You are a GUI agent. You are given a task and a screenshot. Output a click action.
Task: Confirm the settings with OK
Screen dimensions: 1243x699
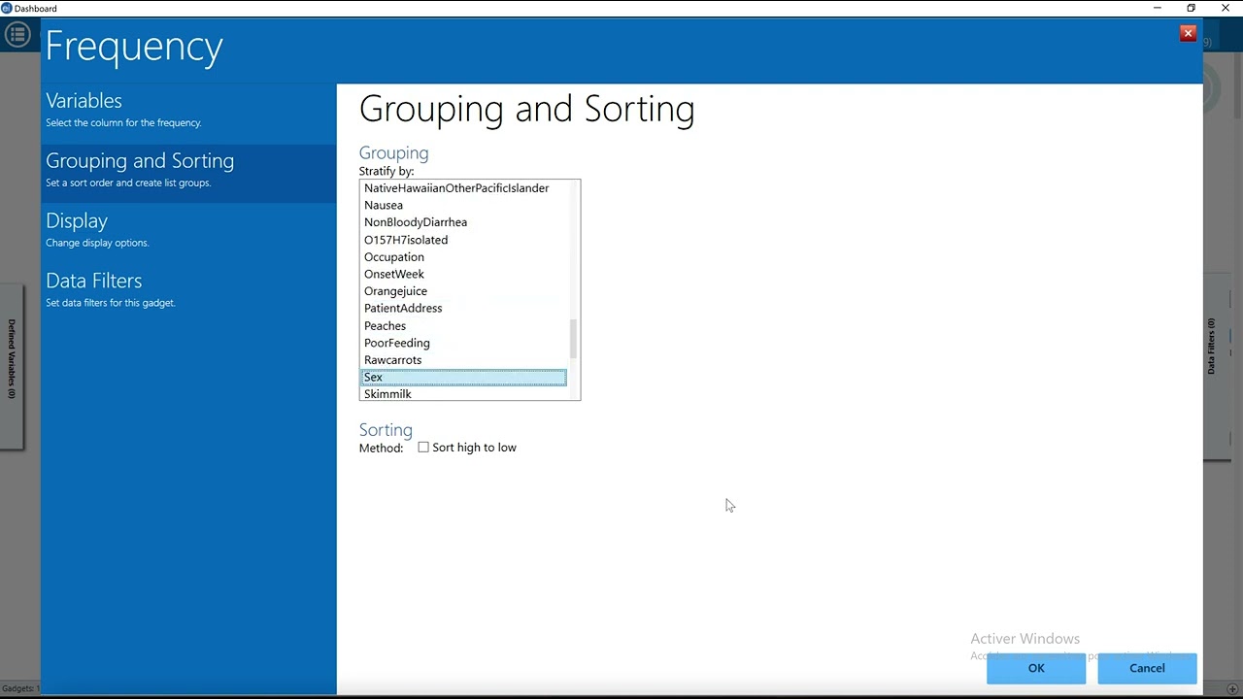[1036, 668]
